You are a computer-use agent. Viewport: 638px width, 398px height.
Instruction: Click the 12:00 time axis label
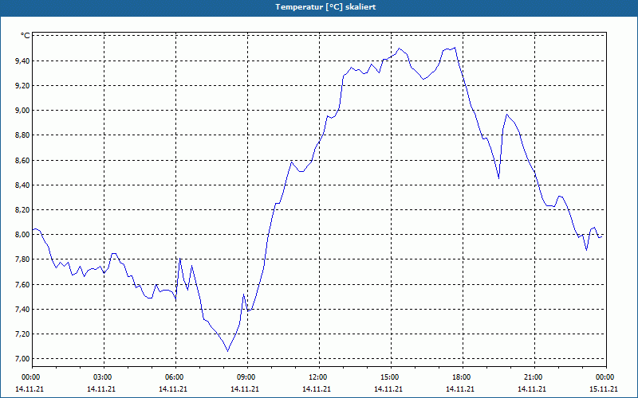[x=319, y=377]
